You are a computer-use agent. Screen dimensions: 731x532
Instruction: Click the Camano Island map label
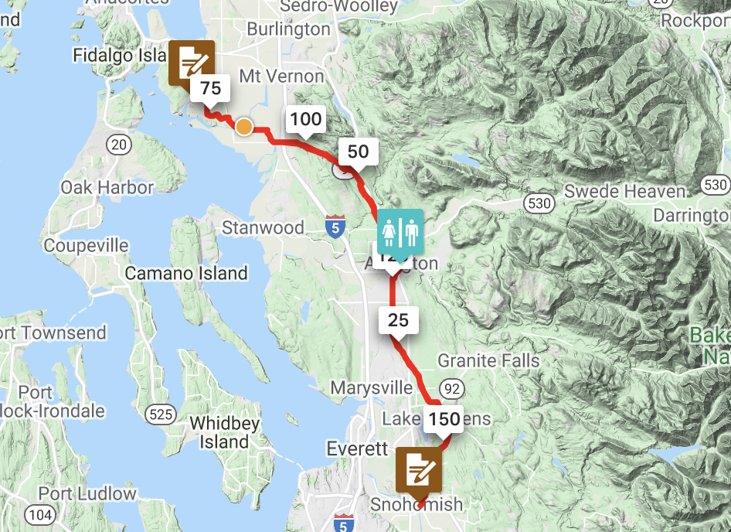(186, 273)
